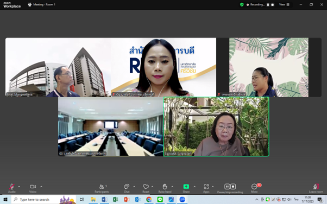Click the Windows search box
Image resolution: width=327 pixels, height=204 pixels.
coord(43,200)
